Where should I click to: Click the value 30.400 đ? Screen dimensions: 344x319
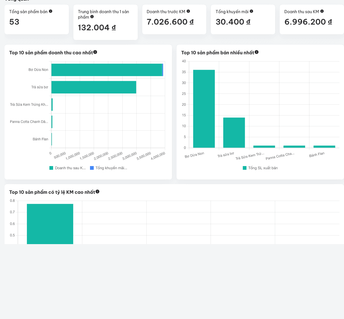pyautogui.click(x=233, y=22)
